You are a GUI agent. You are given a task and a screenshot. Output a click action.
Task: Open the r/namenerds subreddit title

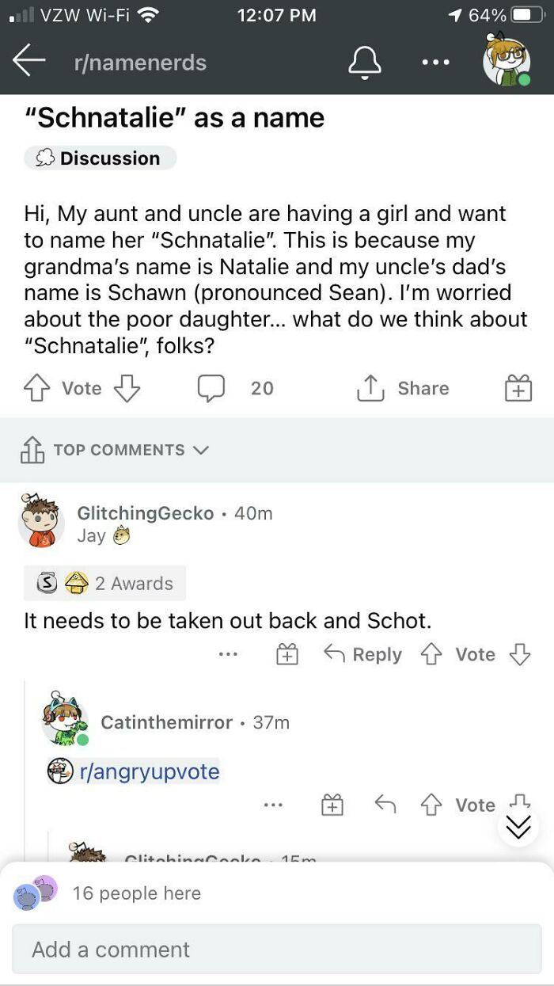tap(140, 63)
